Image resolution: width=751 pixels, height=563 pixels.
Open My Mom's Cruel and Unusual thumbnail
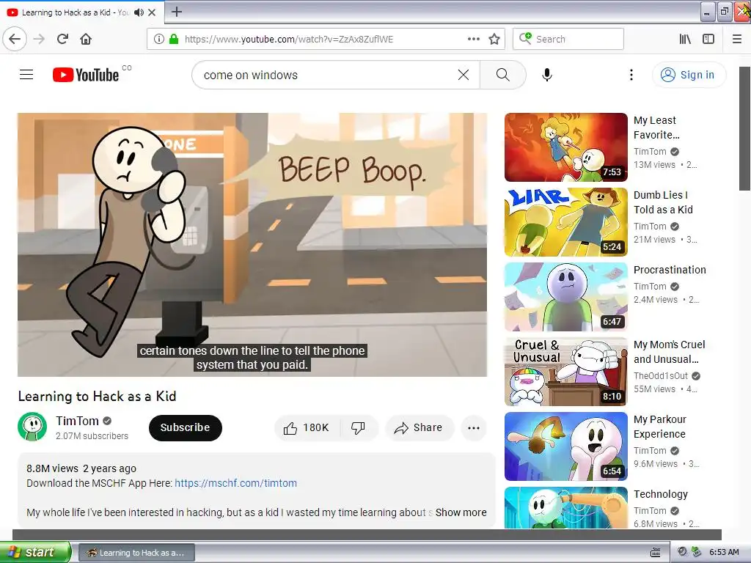point(566,372)
